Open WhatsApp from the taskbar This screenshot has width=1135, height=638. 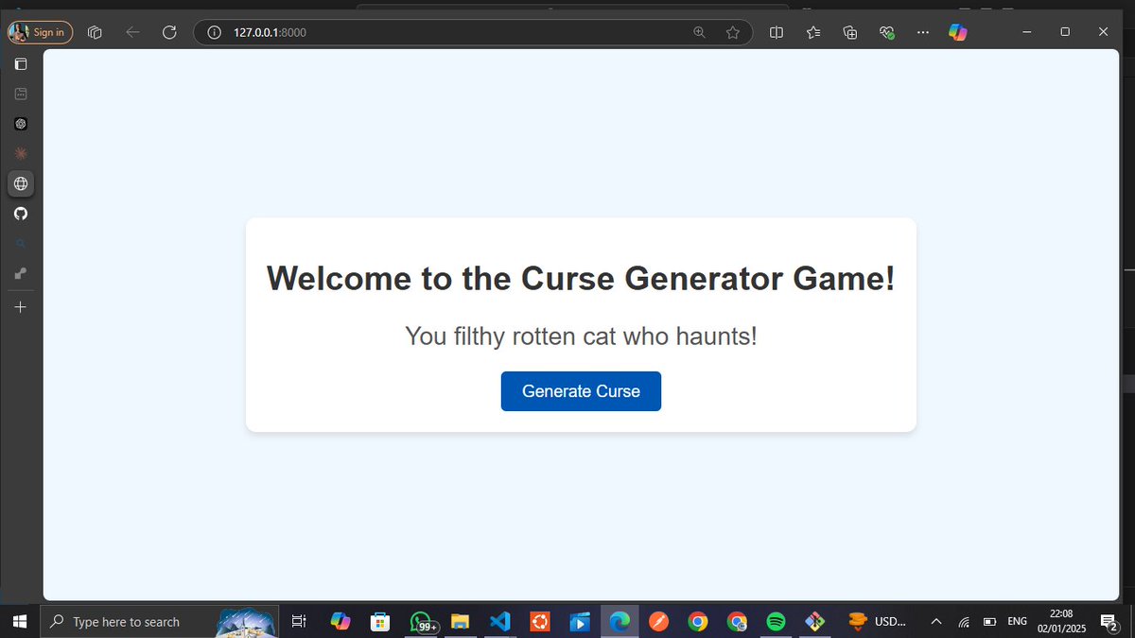coord(421,622)
